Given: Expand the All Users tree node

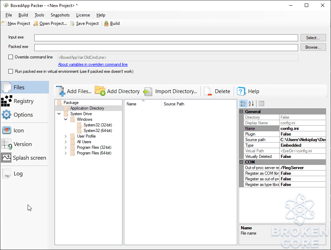Looking at the screenshot, I should pyautogui.click(x=66, y=142).
